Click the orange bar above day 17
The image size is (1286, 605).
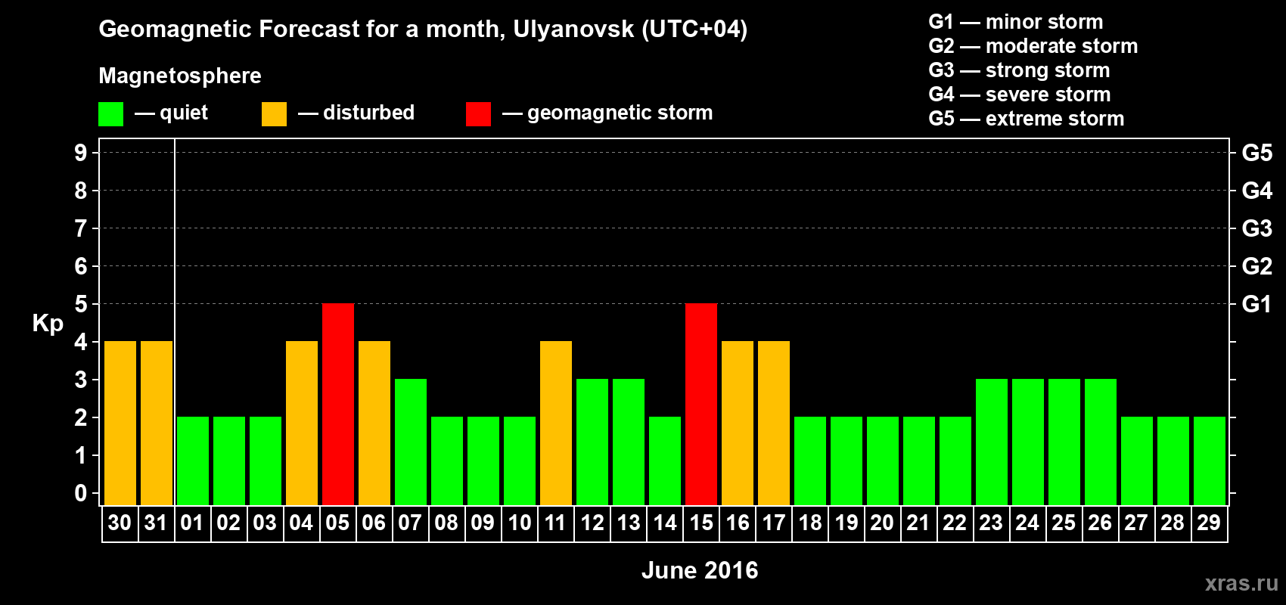point(774,423)
